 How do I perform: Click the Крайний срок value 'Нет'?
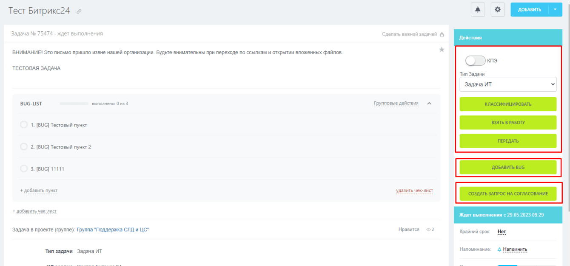coord(502,232)
